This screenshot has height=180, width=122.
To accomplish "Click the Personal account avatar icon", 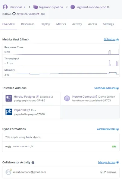I will [x=5, y=7].
